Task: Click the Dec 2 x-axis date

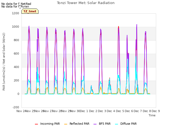Action: pos(93,111)
